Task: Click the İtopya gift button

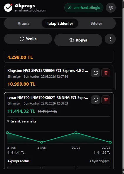Action: [78, 40]
